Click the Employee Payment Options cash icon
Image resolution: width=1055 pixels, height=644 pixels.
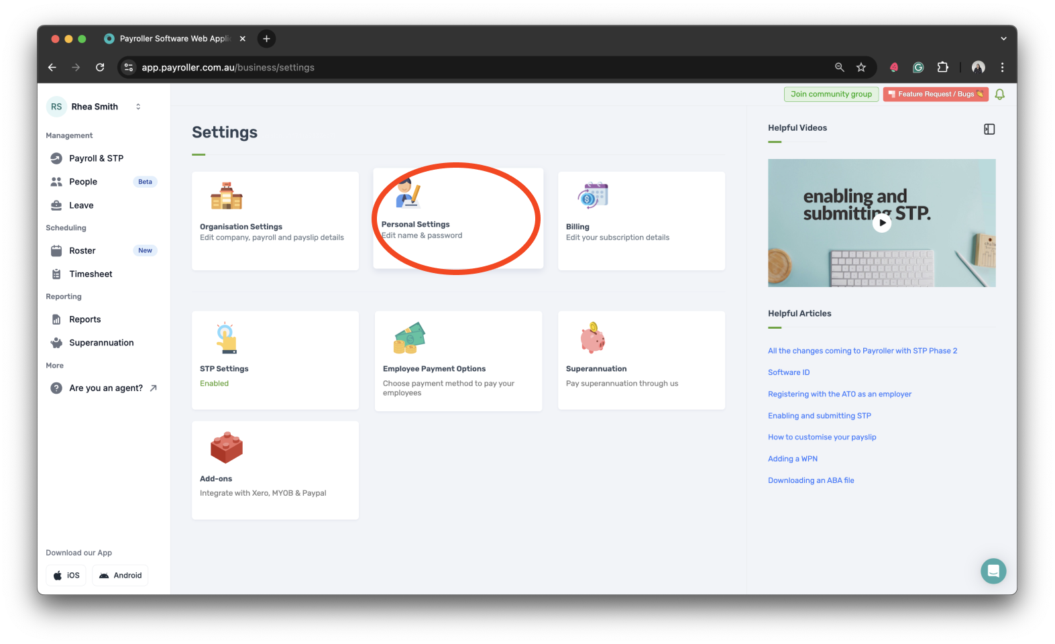(x=409, y=338)
